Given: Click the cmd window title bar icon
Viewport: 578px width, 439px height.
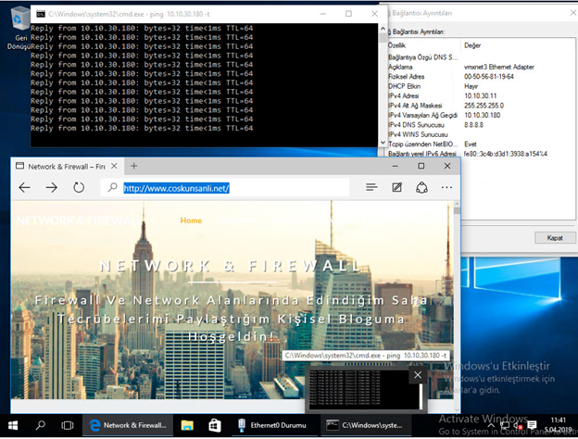Looking at the screenshot, I should click(40, 14).
